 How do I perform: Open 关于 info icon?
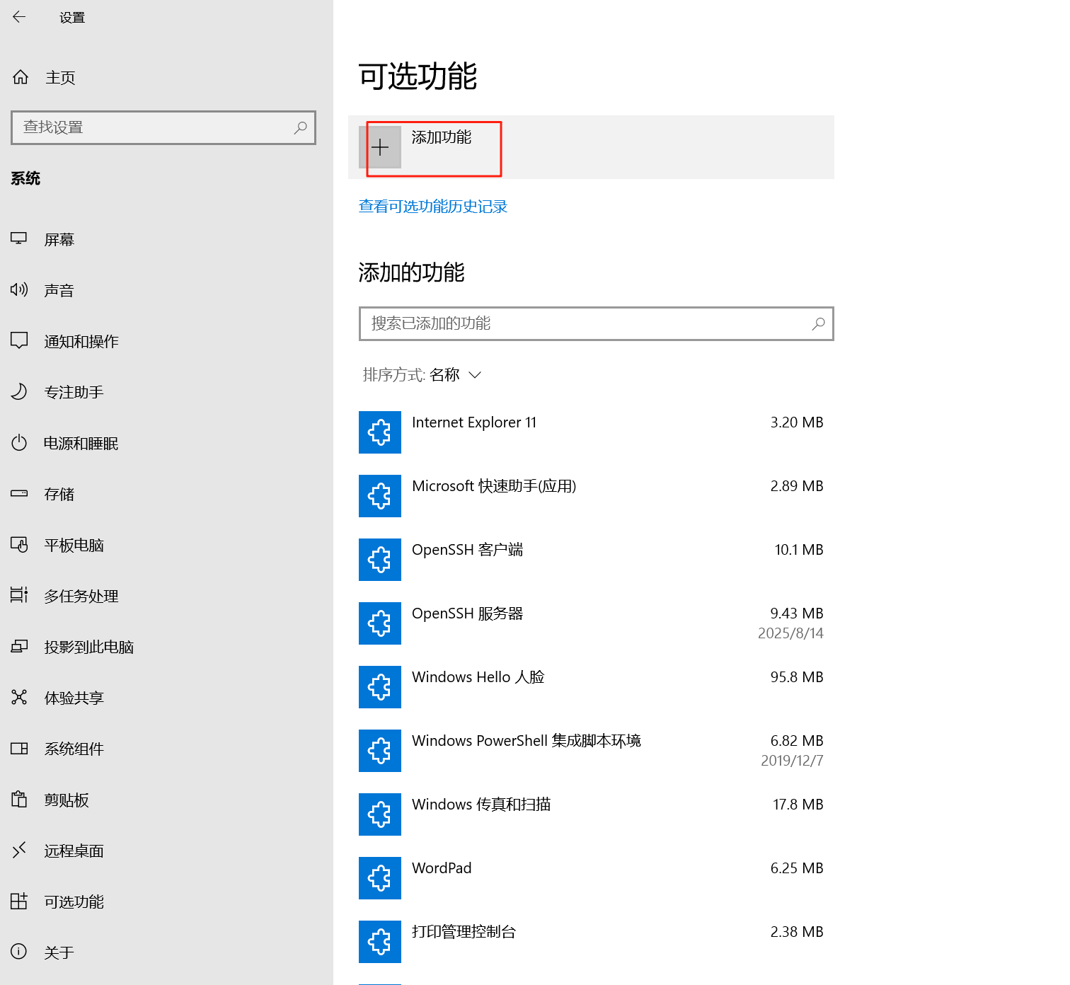[x=19, y=951]
